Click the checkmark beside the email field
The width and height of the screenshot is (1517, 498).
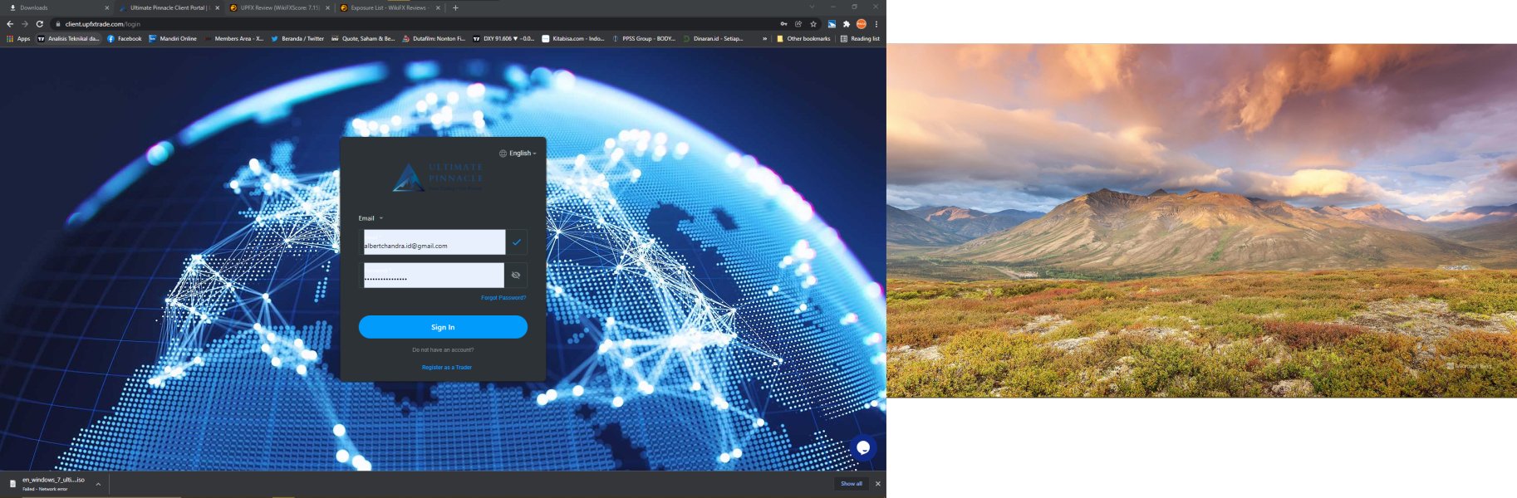pos(516,242)
